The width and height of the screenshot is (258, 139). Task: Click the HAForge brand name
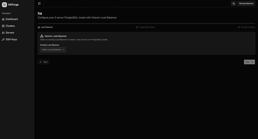click(x=13, y=5)
